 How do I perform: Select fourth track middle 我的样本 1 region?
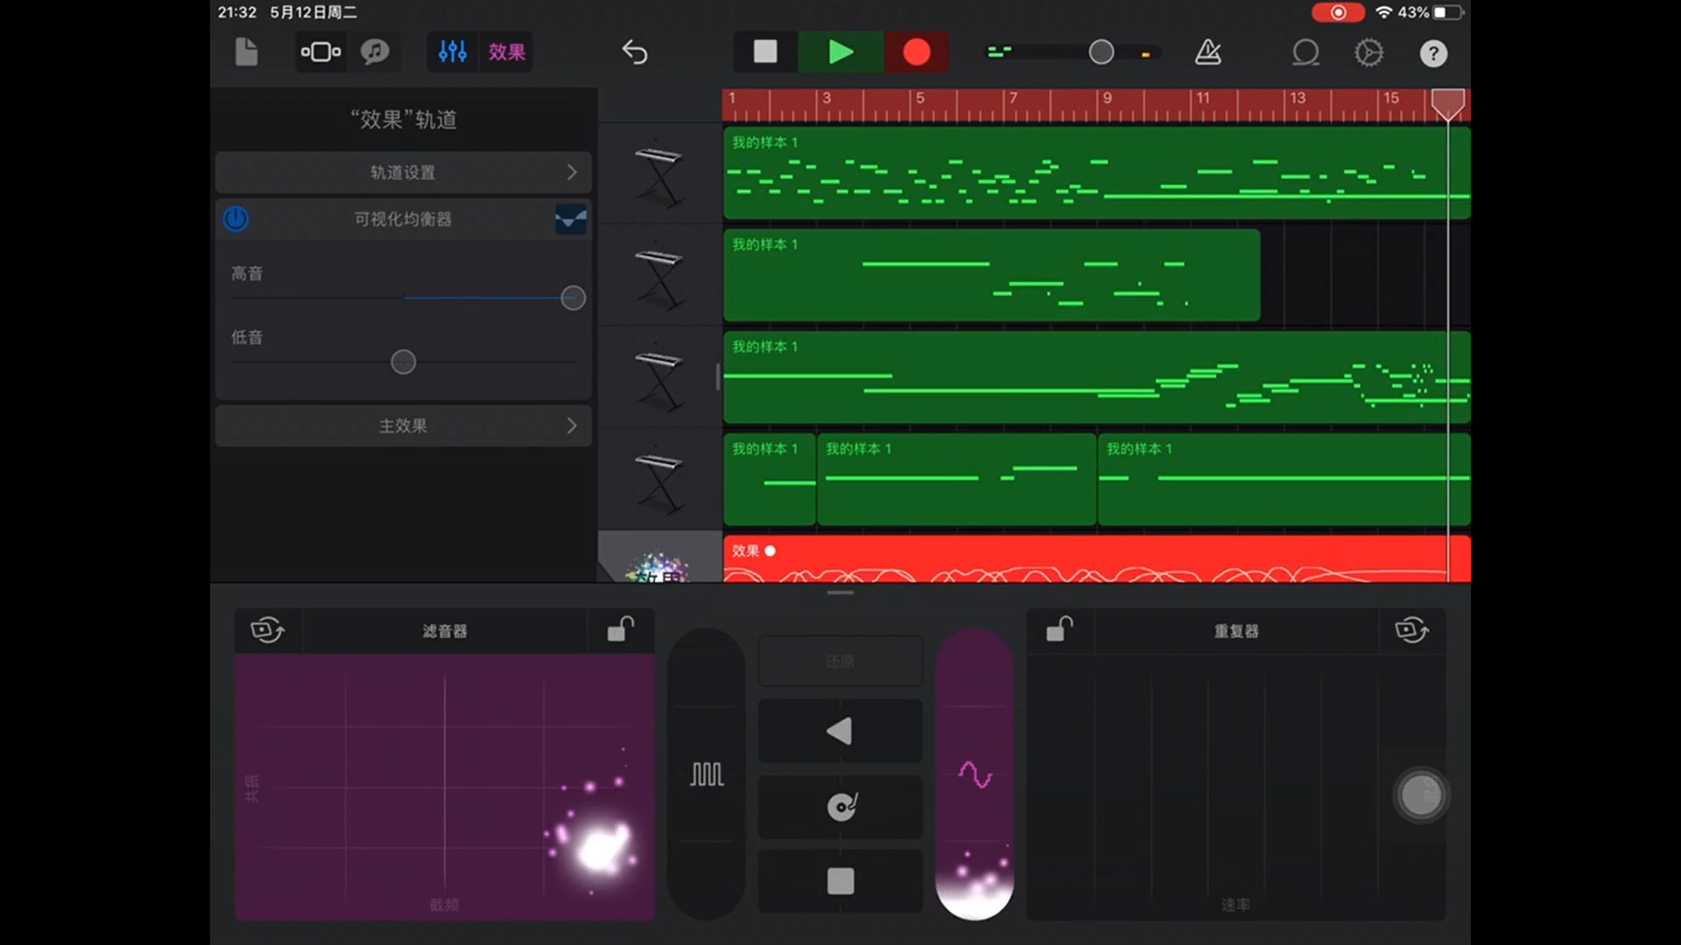956,479
